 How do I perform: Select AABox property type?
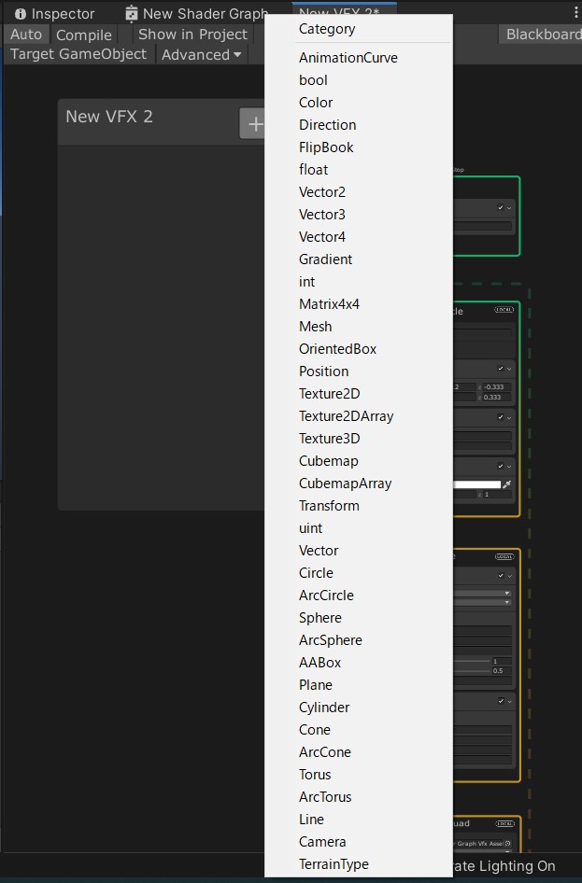pos(359,663)
